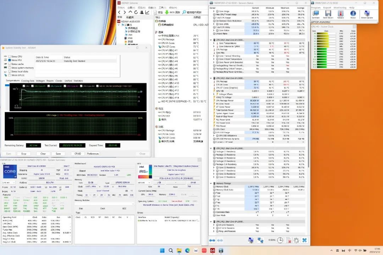Show hidden icons chevron in system tray
This screenshot has height=255, width=383.
click(331, 251)
